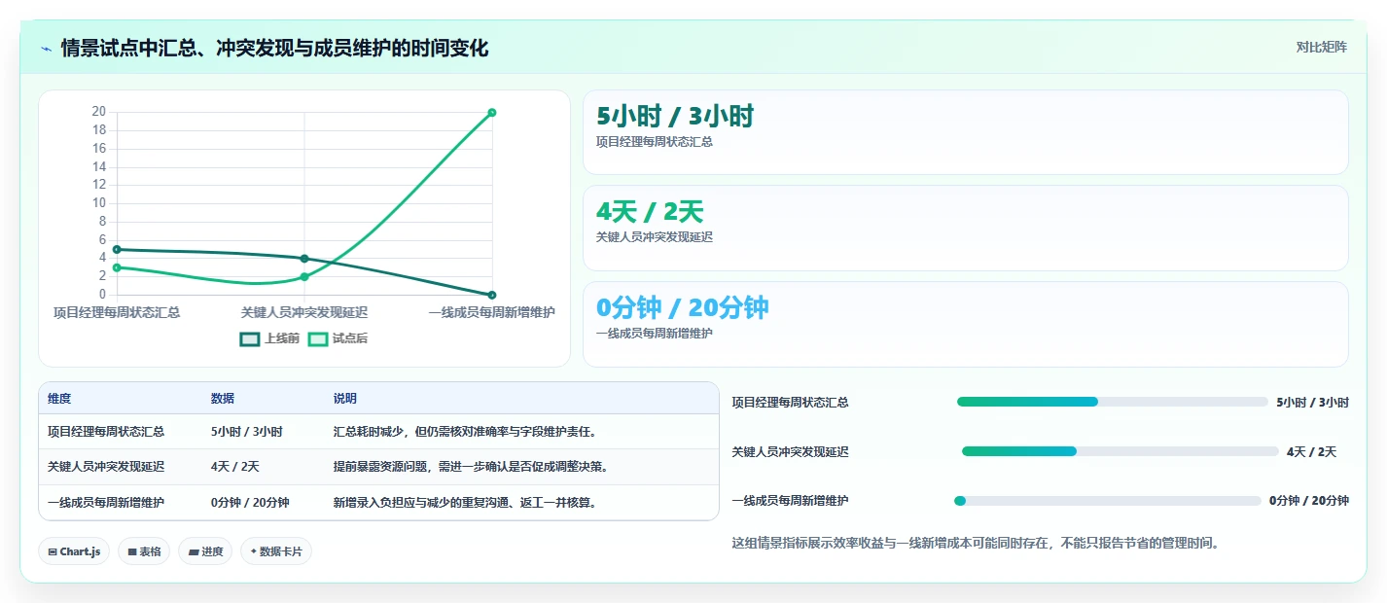Click the 试点后 chart point at value 2
1387x603 pixels.
tap(304, 277)
